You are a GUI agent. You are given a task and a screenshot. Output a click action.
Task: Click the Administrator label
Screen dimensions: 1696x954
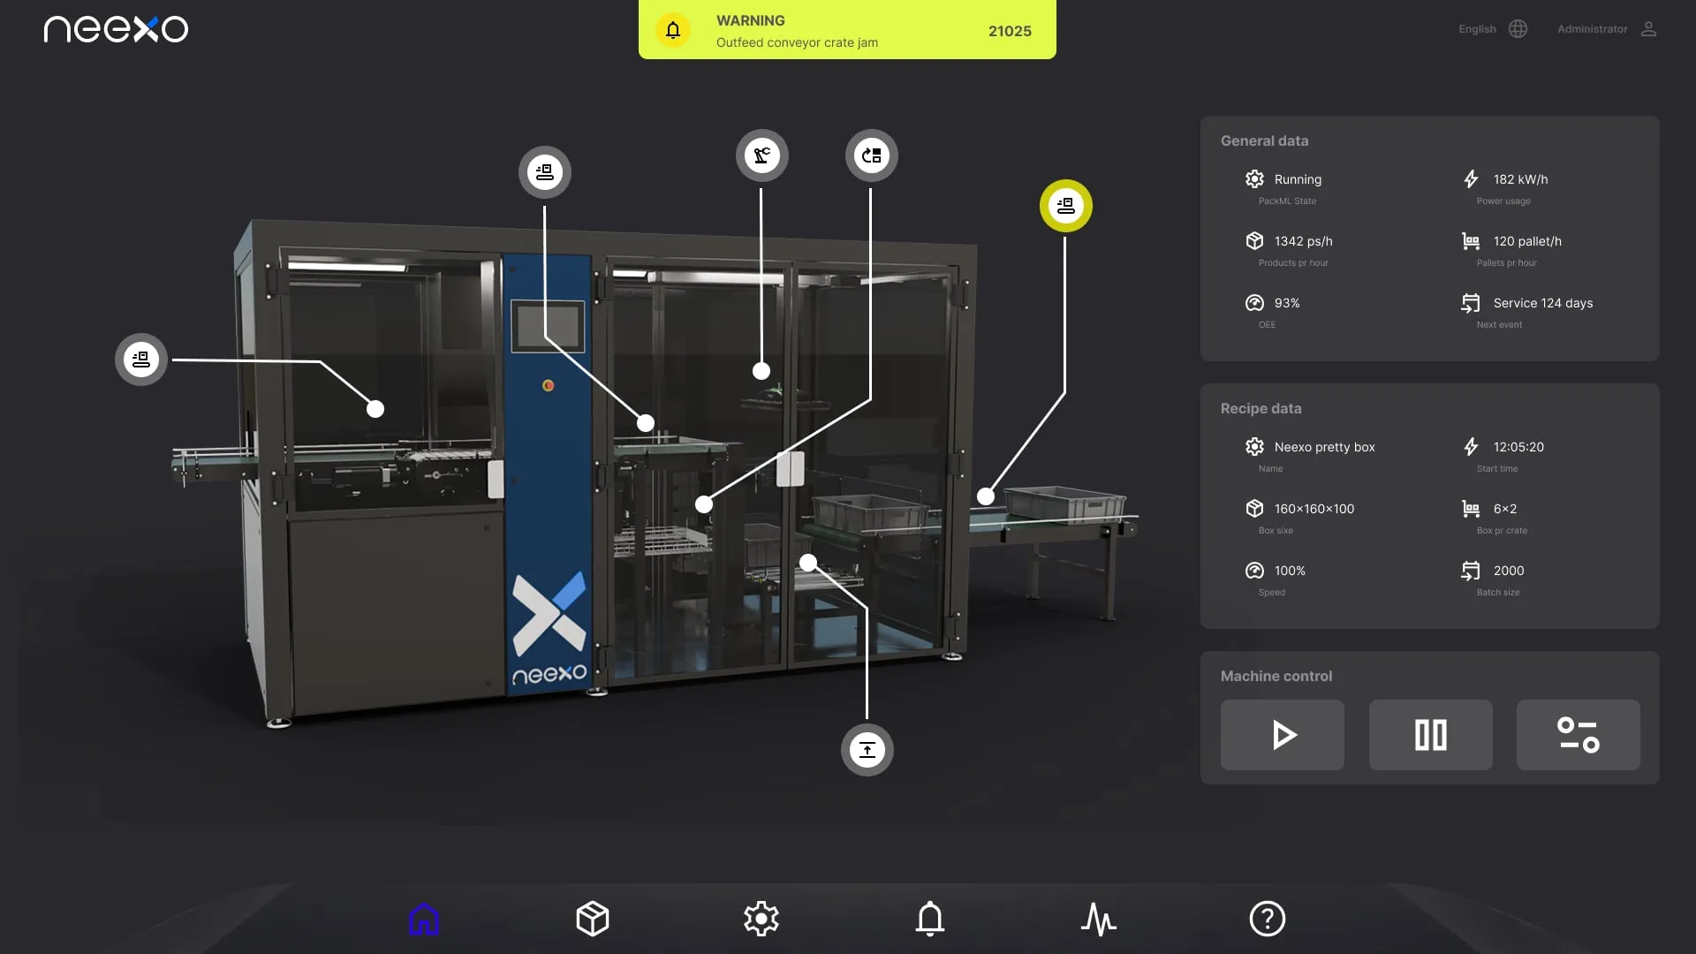[x=1592, y=29]
